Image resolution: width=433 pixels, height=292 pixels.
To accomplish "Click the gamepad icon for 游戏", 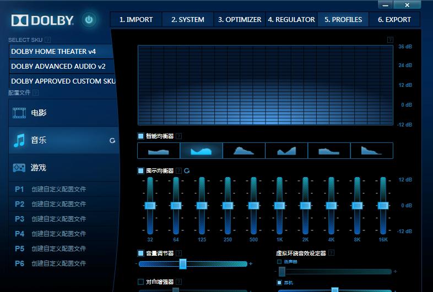I will pyautogui.click(x=19, y=168).
